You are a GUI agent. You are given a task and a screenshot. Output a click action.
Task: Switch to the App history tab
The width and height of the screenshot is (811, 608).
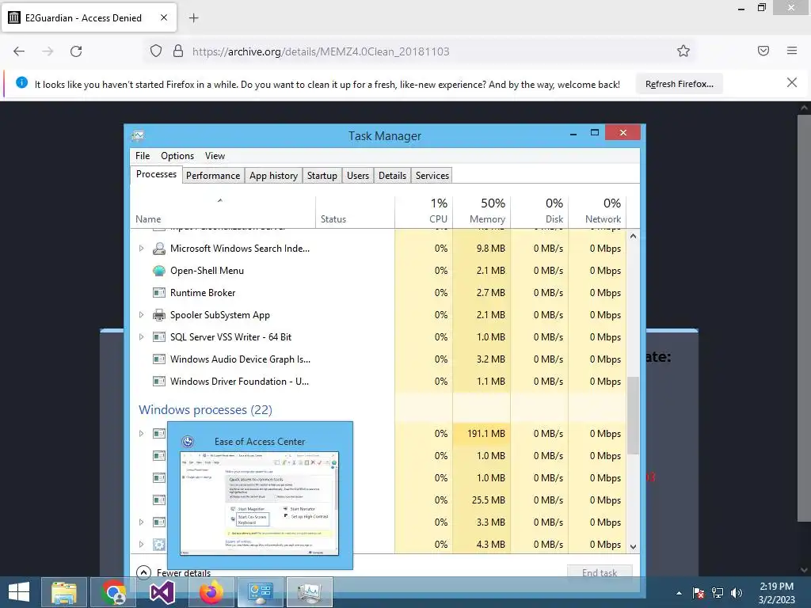coord(273,175)
